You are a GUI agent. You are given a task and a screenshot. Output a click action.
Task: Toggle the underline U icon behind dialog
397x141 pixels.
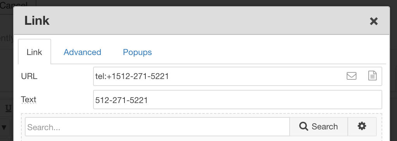(x=9, y=108)
